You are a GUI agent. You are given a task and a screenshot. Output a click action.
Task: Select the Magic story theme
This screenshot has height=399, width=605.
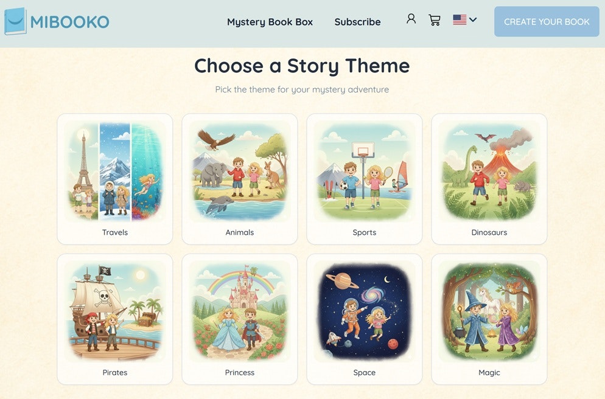point(489,316)
